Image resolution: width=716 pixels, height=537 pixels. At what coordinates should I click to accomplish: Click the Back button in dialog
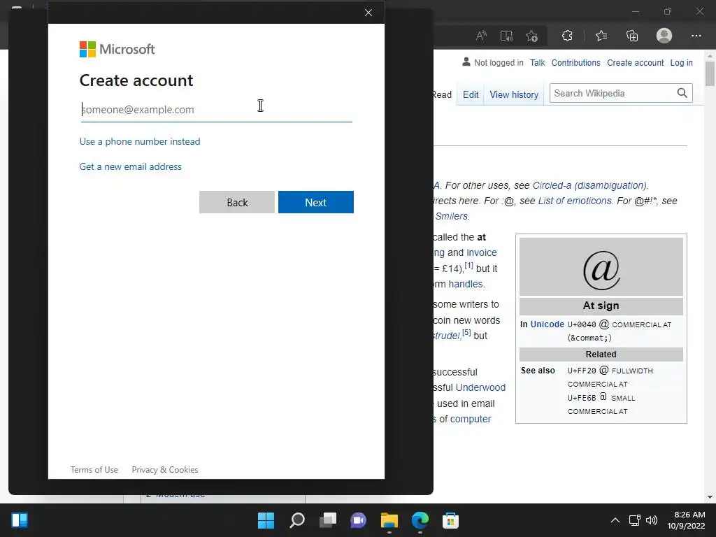(237, 202)
